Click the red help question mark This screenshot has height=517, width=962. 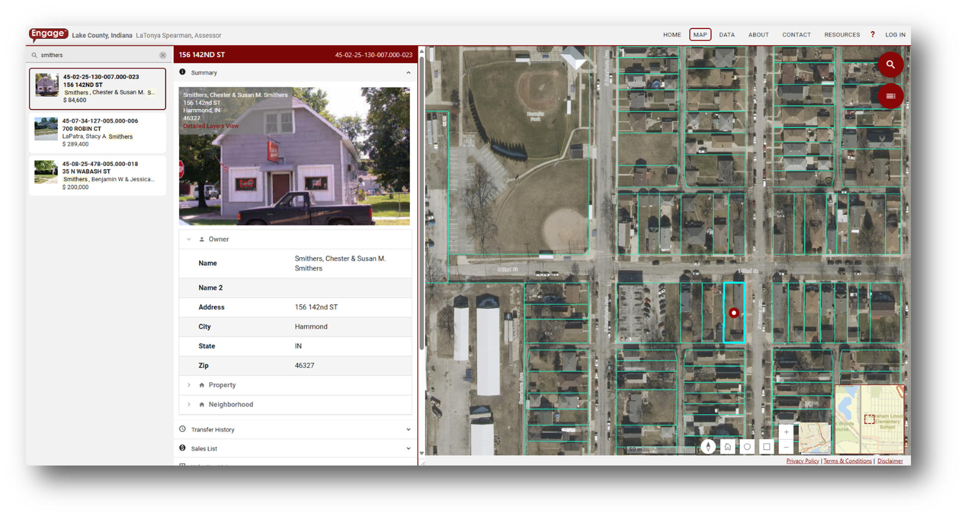tap(872, 35)
